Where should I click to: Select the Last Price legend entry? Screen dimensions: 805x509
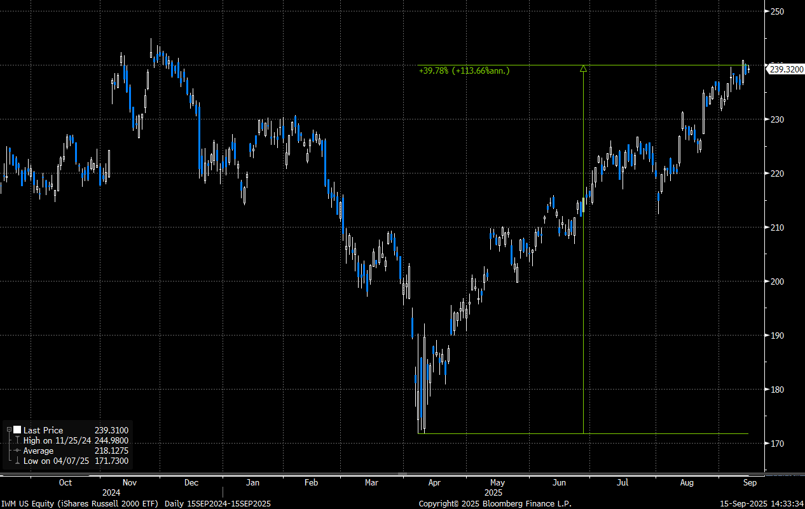coord(43,430)
